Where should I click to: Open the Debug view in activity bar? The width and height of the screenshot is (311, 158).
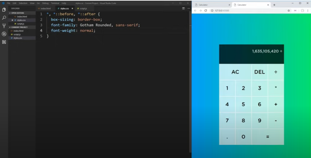[4, 34]
